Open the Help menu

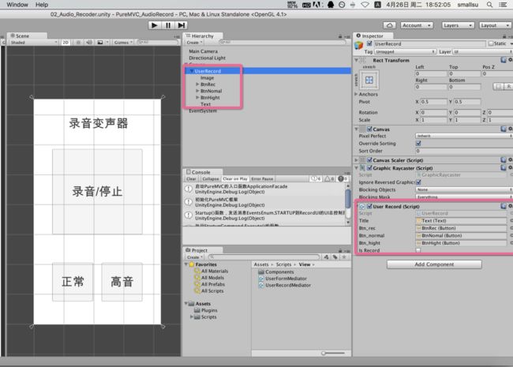coord(42,5)
